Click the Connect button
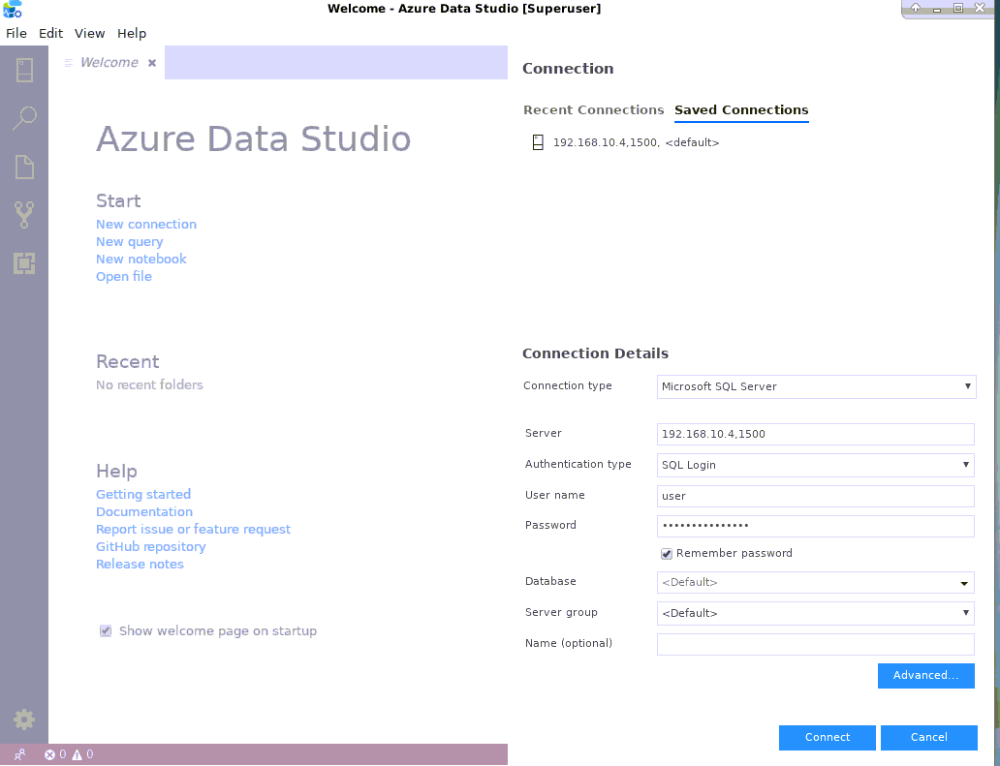This screenshot has height=766, width=1000. click(x=827, y=737)
